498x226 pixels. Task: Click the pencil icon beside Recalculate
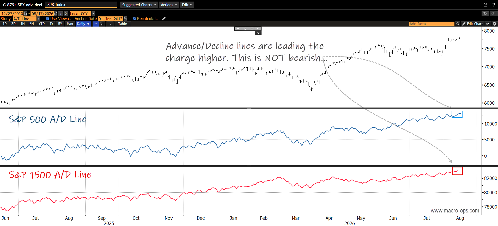164,19
